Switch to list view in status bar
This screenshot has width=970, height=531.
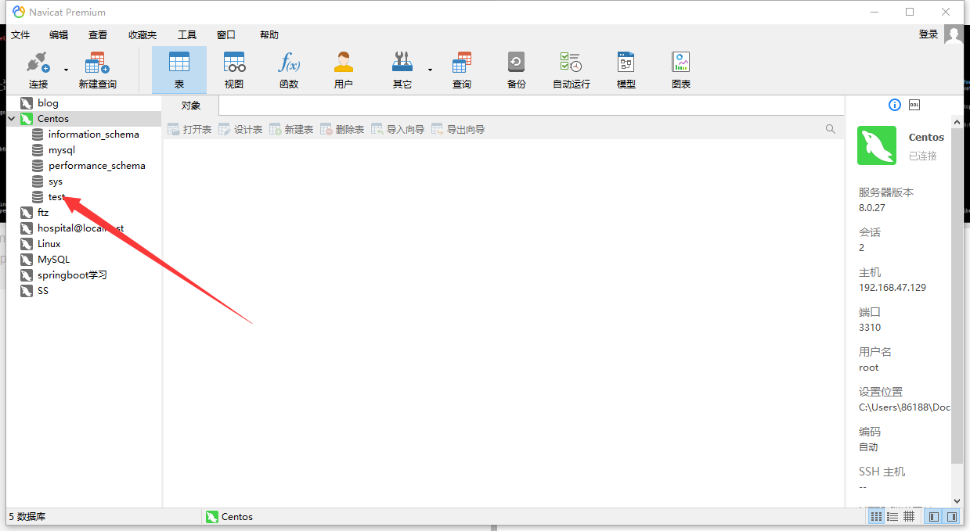892,517
